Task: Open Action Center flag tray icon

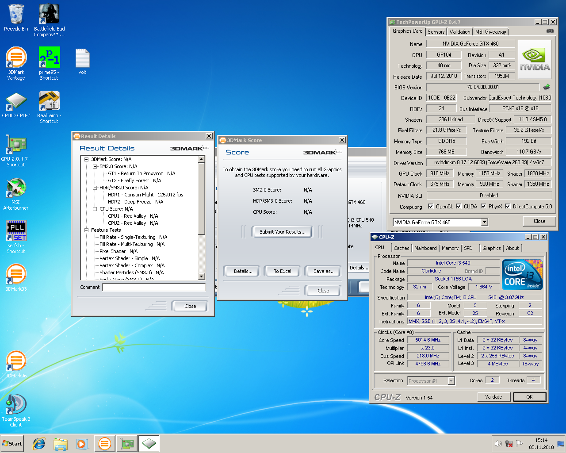Action: click(520, 444)
